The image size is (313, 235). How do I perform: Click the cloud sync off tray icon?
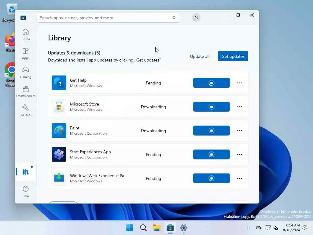coord(258,228)
